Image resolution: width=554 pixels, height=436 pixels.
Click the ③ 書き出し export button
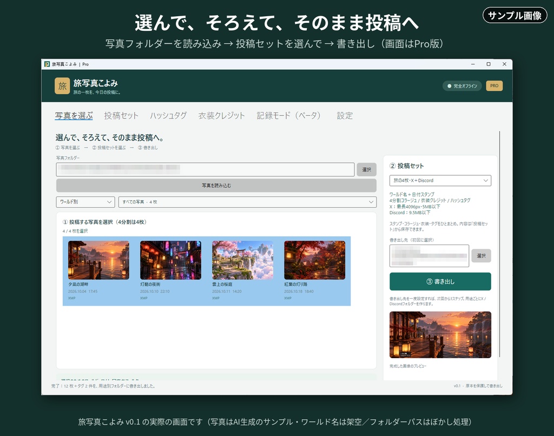(440, 282)
